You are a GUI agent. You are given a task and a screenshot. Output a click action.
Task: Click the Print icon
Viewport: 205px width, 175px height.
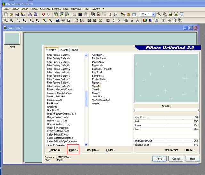(30, 14)
